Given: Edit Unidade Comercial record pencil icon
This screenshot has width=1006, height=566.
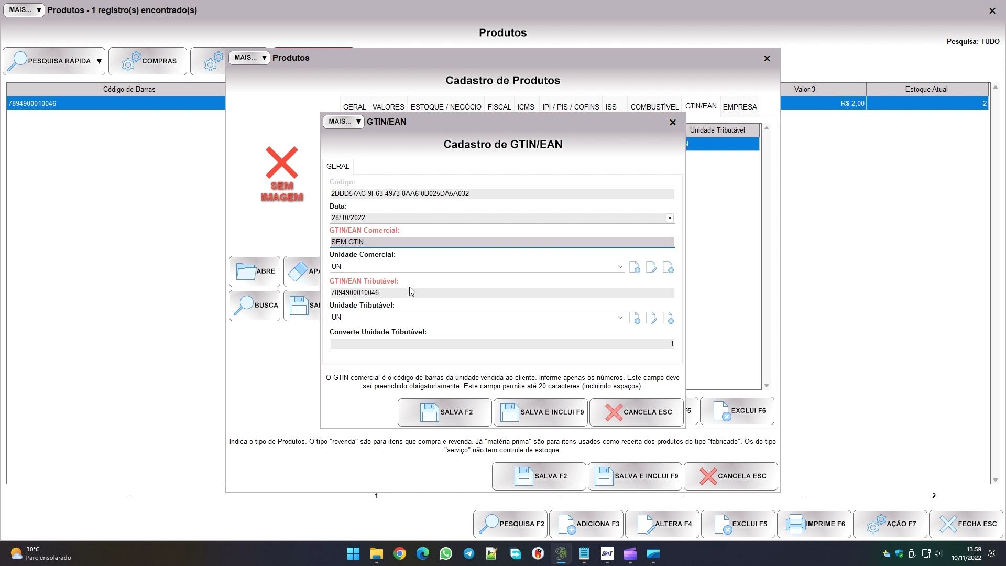Looking at the screenshot, I should [651, 267].
